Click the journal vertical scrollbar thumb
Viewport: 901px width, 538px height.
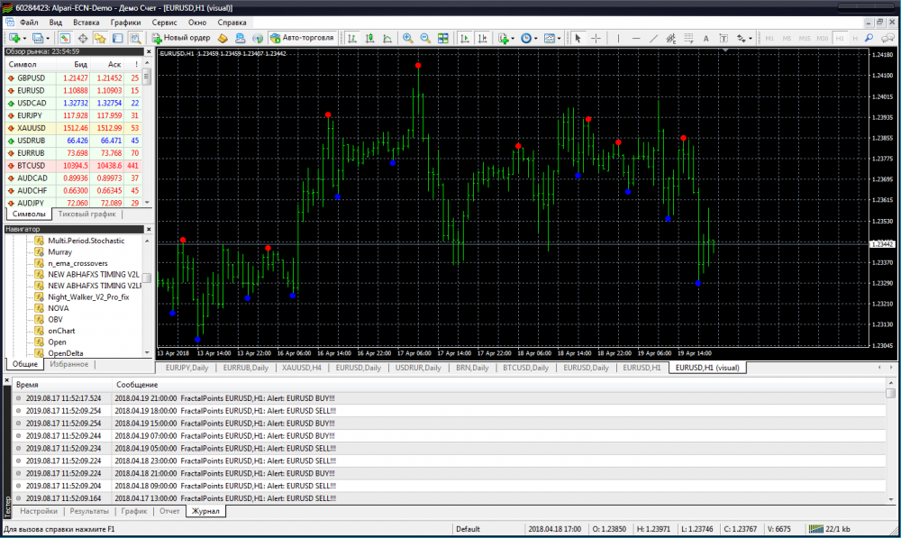pyautogui.click(x=891, y=393)
